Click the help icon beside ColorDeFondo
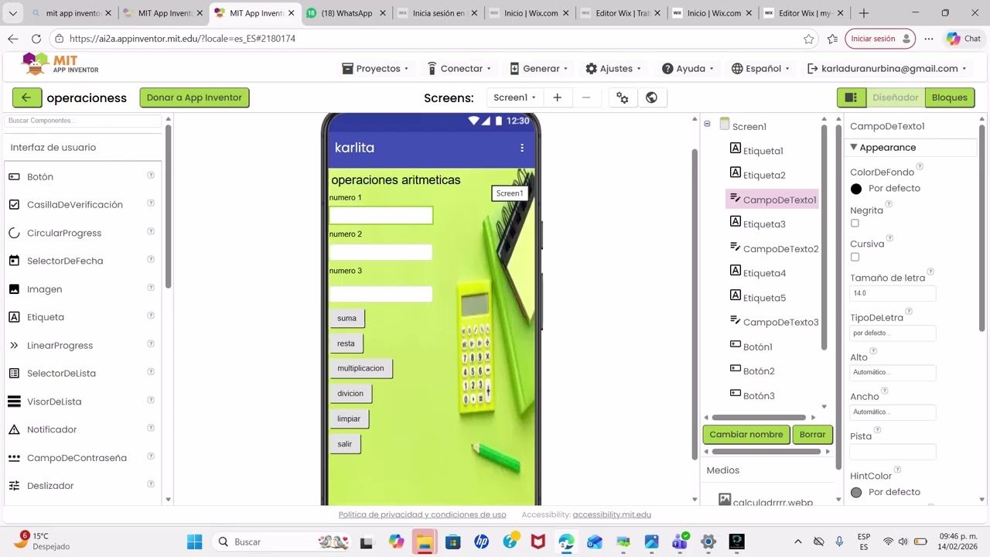The image size is (990, 557). pyautogui.click(x=920, y=166)
